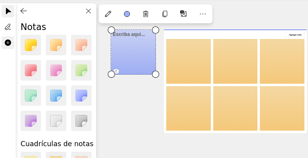Open the inking pen tool
This screenshot has height=158, width=308.
point(8,27)
